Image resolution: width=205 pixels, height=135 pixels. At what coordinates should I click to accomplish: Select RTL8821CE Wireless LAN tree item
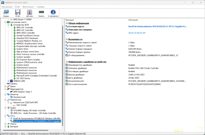pyautogui.click(x=37, y=119)
